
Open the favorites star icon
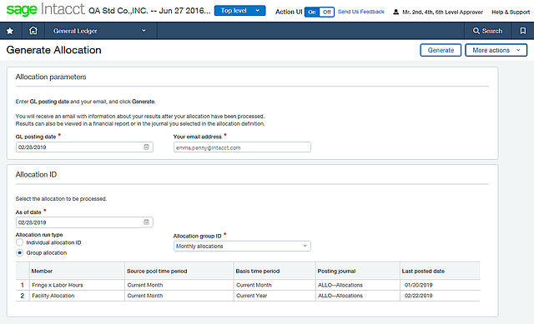10,31
